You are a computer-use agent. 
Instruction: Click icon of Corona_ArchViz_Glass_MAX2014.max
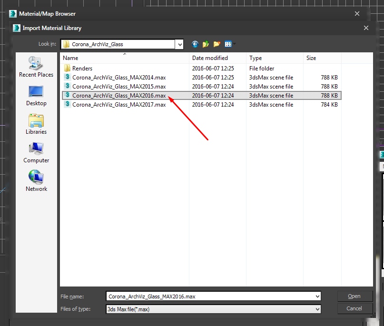(x=68, y=77)
